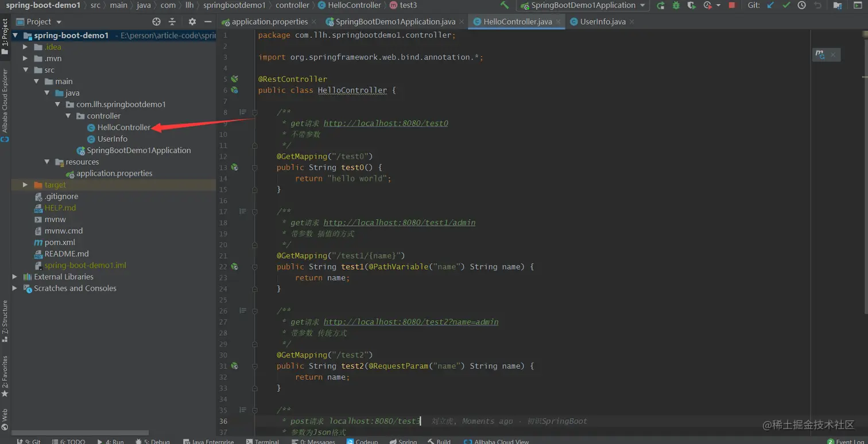Image resolution: width=868 pixels, height=444 pixels.
Task: Click the Git update project arrow
Action: click(770, 5)
